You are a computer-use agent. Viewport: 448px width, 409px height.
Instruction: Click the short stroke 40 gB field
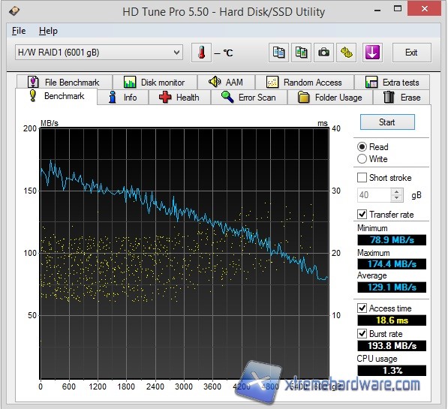[x=374, y=195]
